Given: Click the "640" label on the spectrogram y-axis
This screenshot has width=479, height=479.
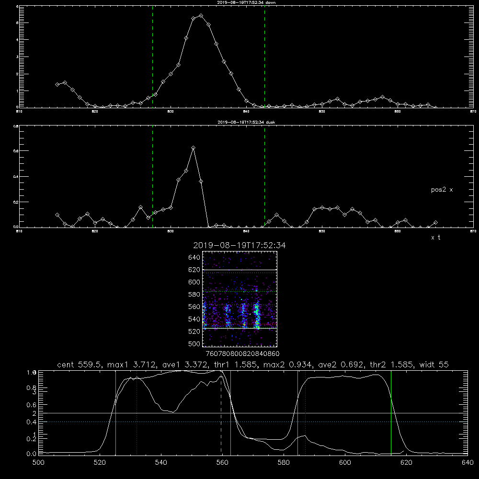Looking at the screenshot, I should tap(194, 258).
